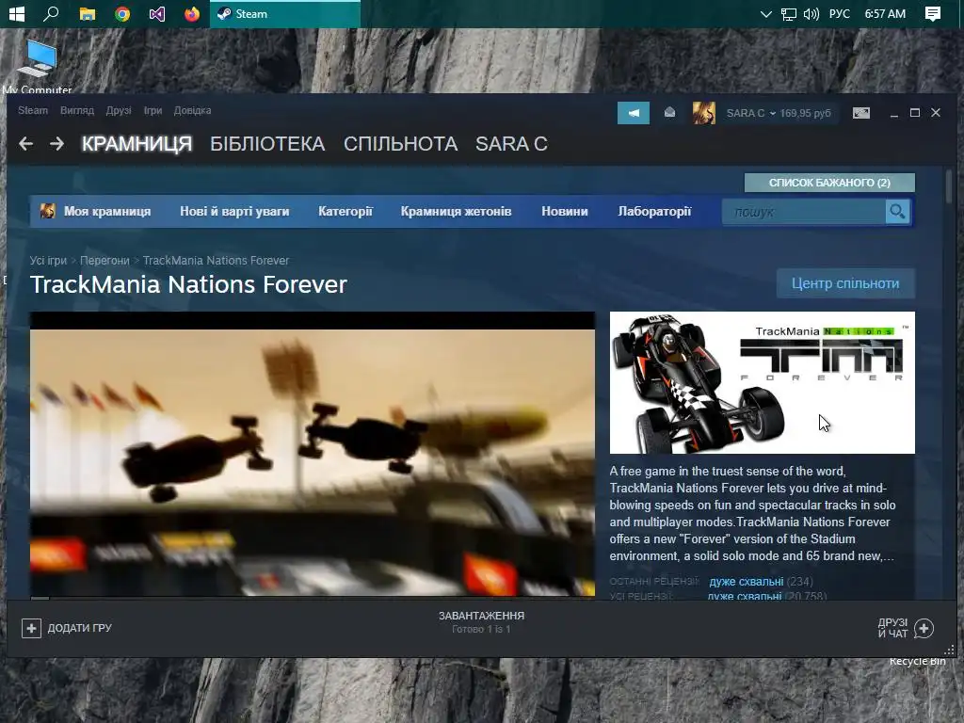Open Windows action center notifications
Screen dimensions: 964x723
click(x=933, y=13)
